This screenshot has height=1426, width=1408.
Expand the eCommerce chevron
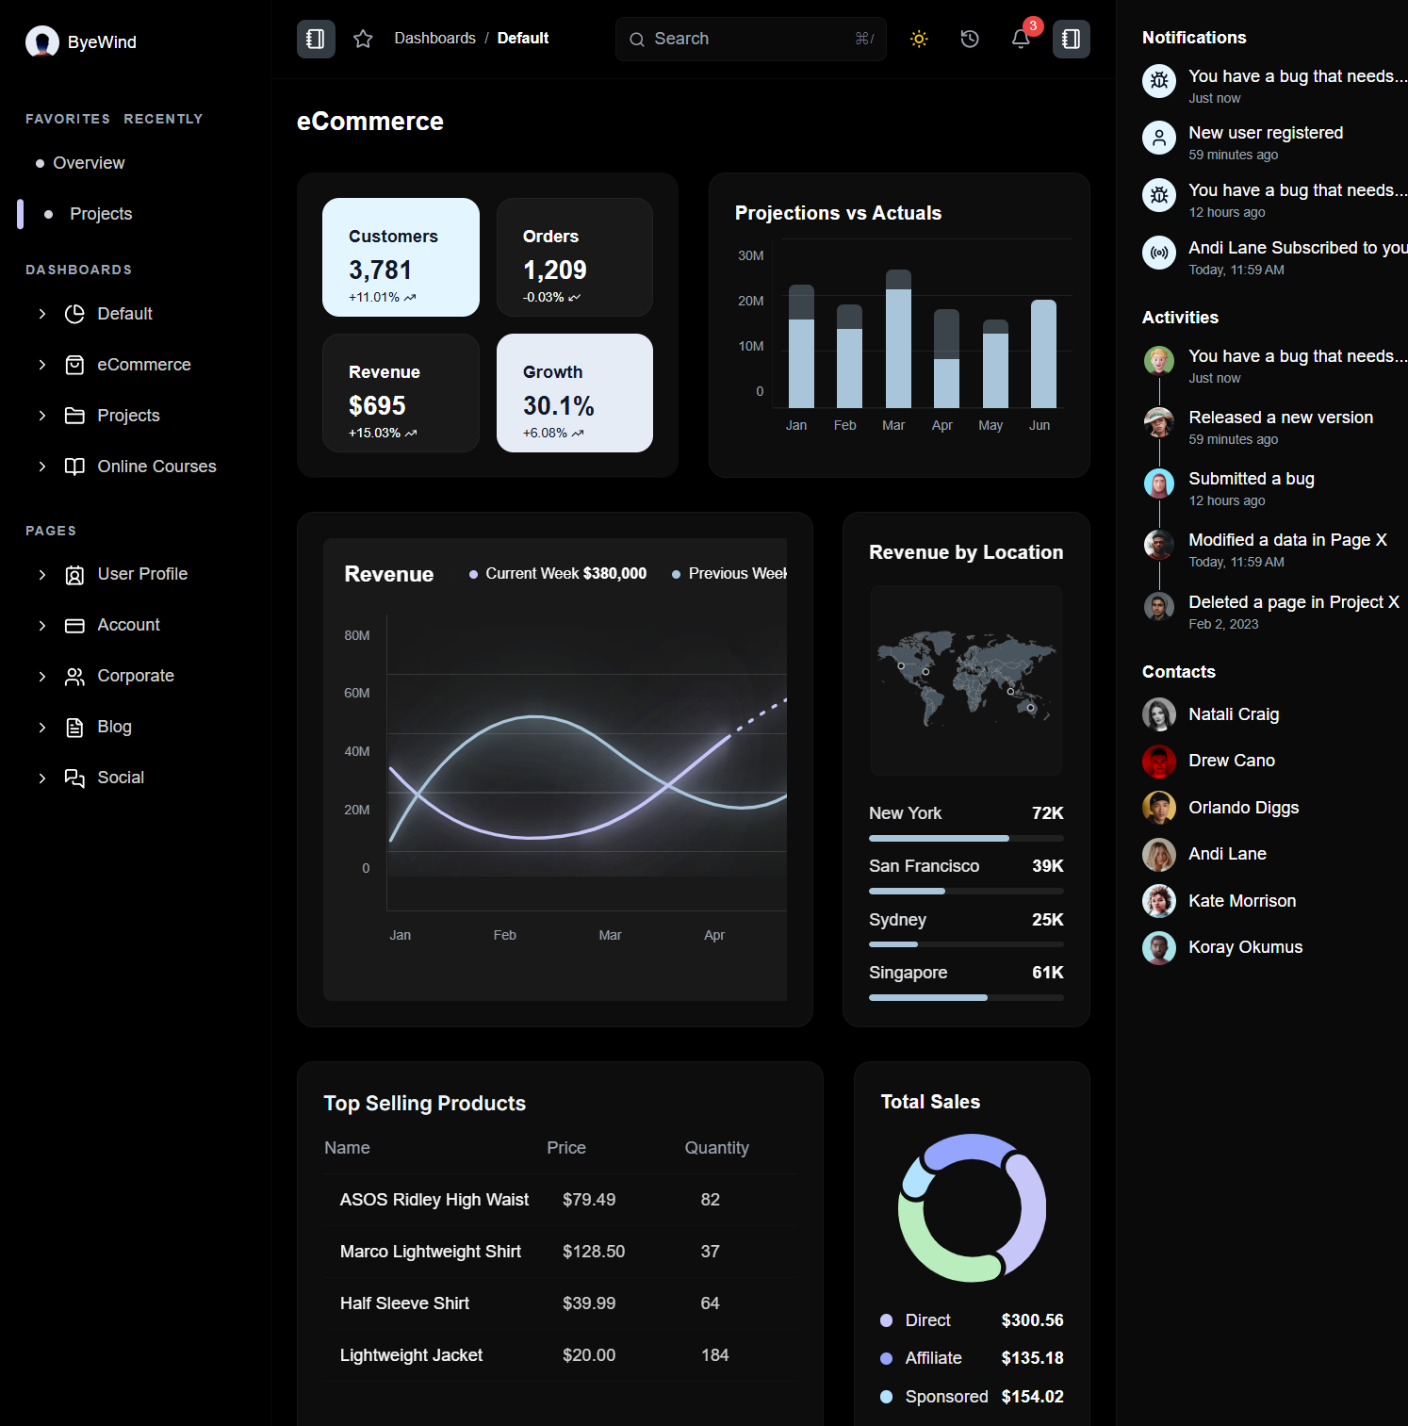(x=42, y=365)
